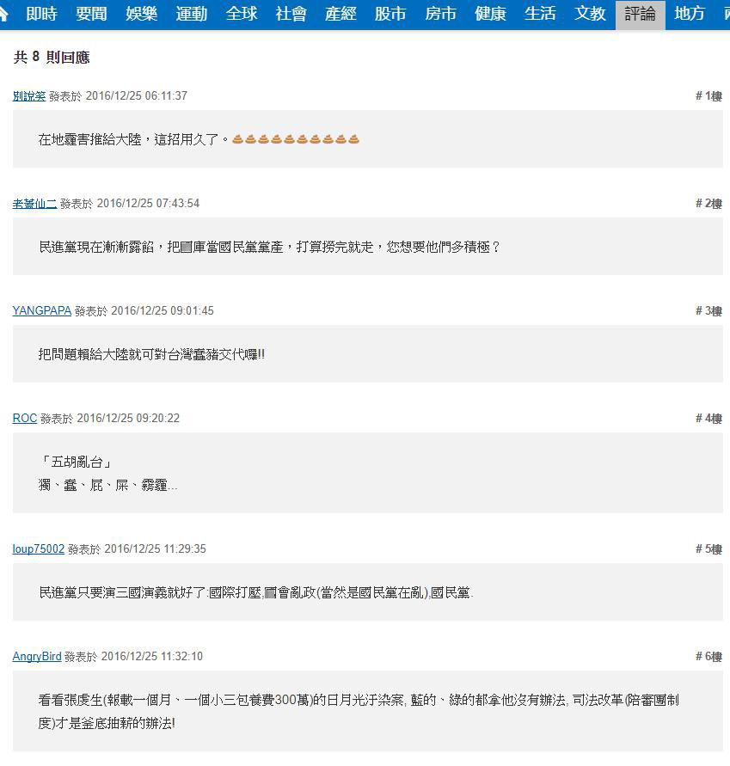Open the 全球 global news tab
This screenshot has height=766, width=730.
click(241, 14)
